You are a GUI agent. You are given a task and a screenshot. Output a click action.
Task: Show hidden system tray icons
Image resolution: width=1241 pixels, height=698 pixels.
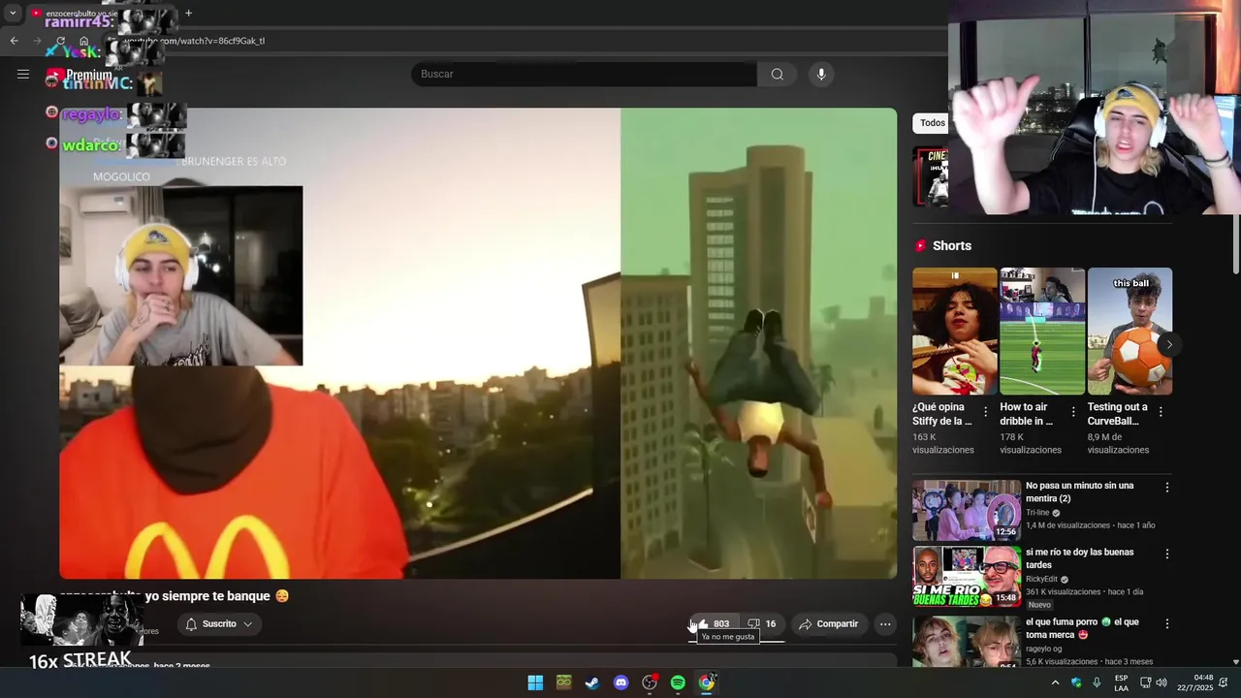(x=1055, y=682)
